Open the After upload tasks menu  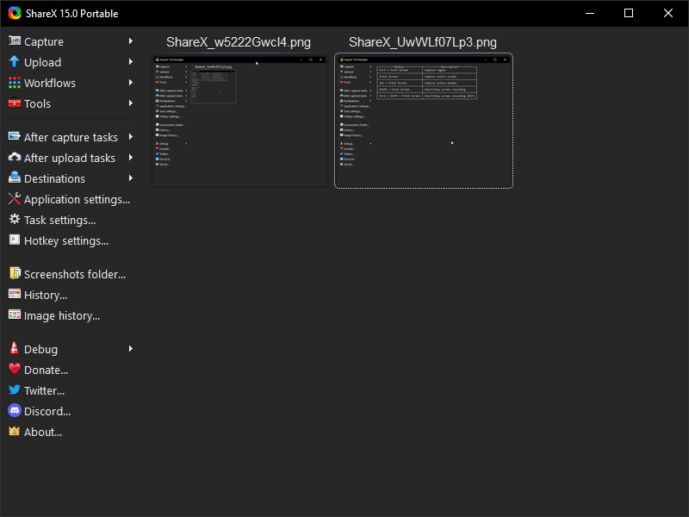pyautogui.click(x=69, y=158)
